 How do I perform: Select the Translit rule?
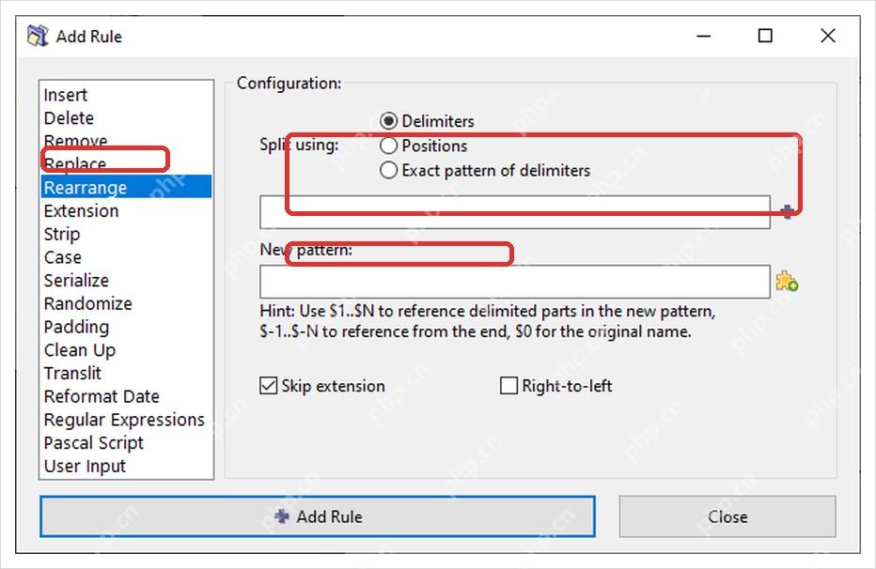[x=126, y=373]
